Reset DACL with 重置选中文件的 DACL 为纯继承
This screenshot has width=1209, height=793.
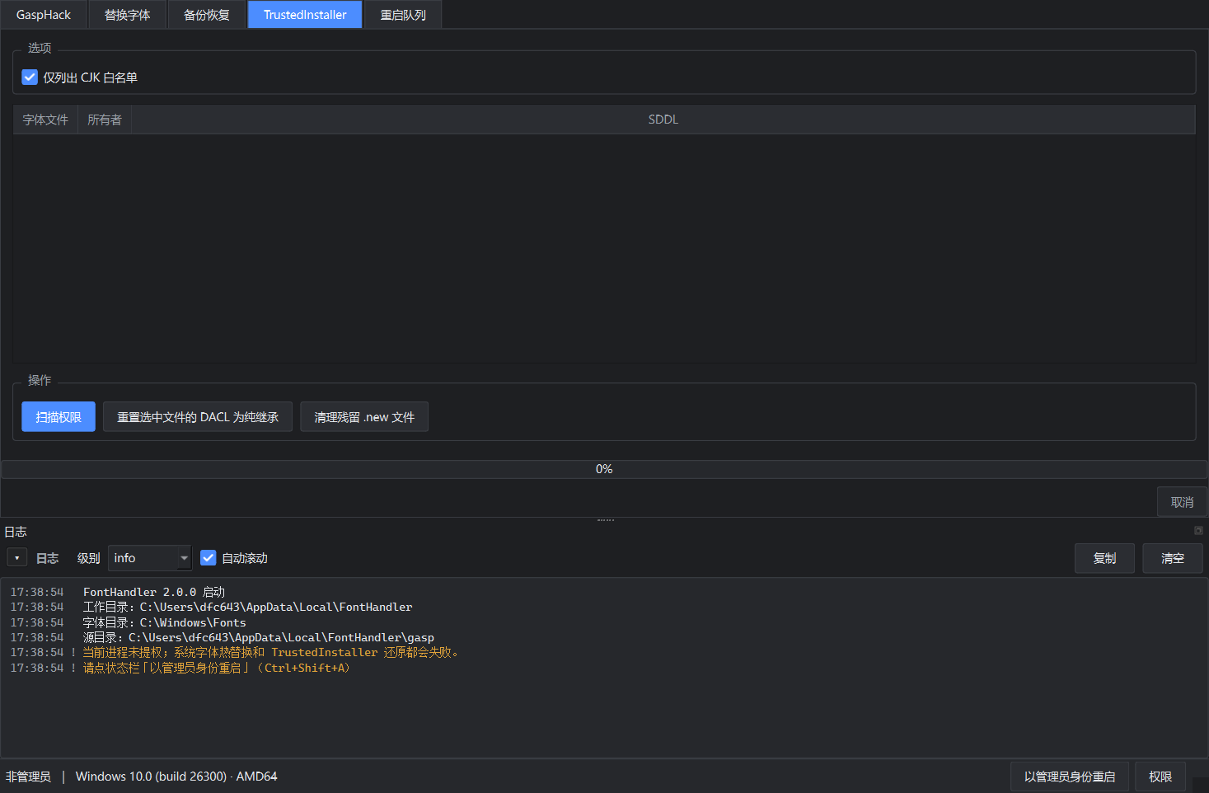[198, 417]
